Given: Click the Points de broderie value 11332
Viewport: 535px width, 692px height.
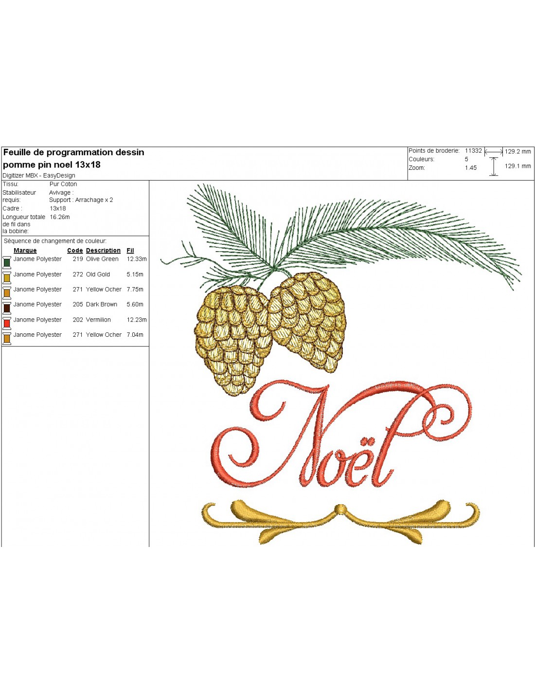Looking at the screenshot, I should (473, 151).
